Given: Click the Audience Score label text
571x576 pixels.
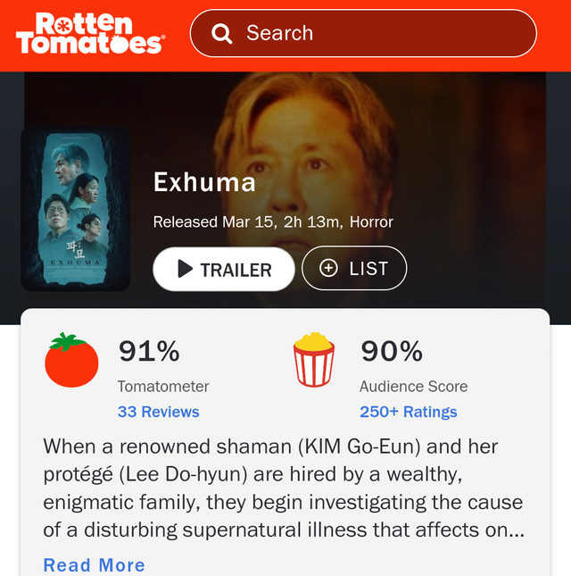Looking at the screenshot, I should [x=414, y=387].
